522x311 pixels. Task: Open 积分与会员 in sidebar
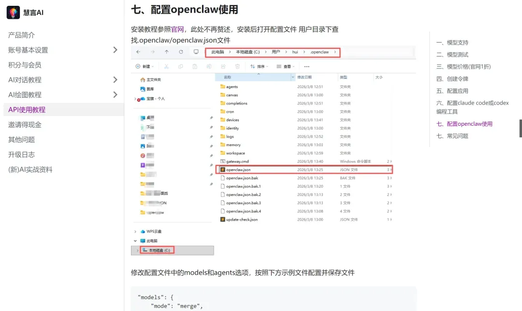(25, 65)
